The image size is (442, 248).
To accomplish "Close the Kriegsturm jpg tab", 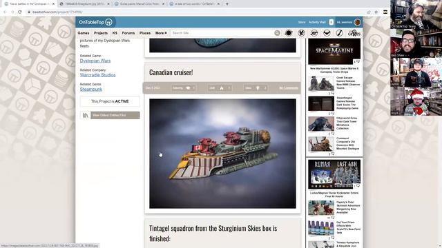I will (108, 4).
